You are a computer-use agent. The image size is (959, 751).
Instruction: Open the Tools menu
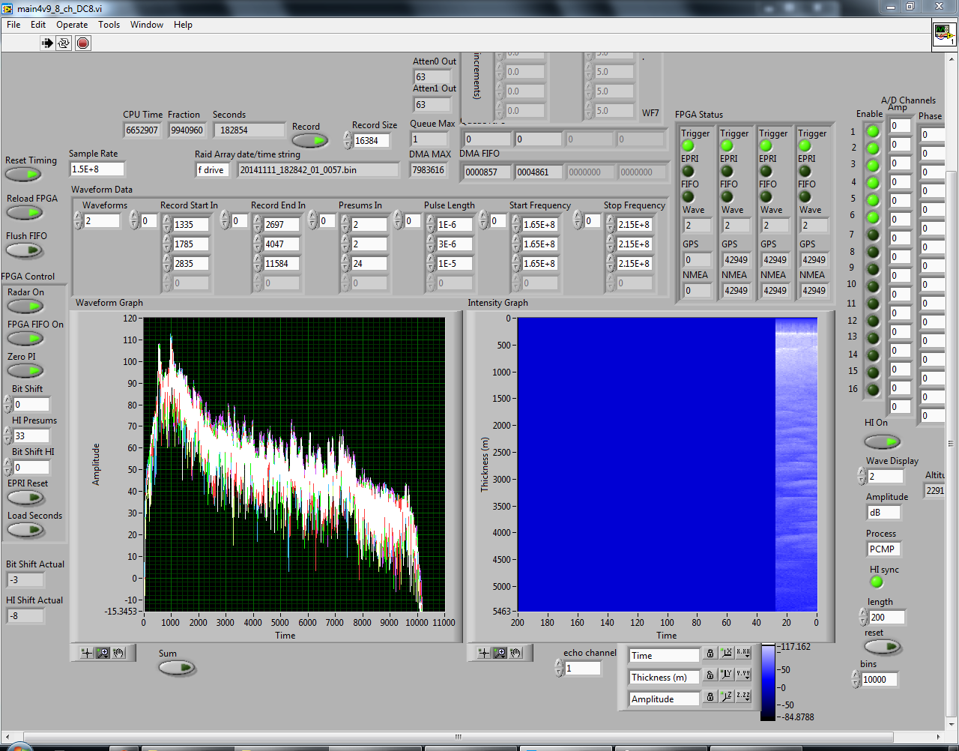point(109,25)
